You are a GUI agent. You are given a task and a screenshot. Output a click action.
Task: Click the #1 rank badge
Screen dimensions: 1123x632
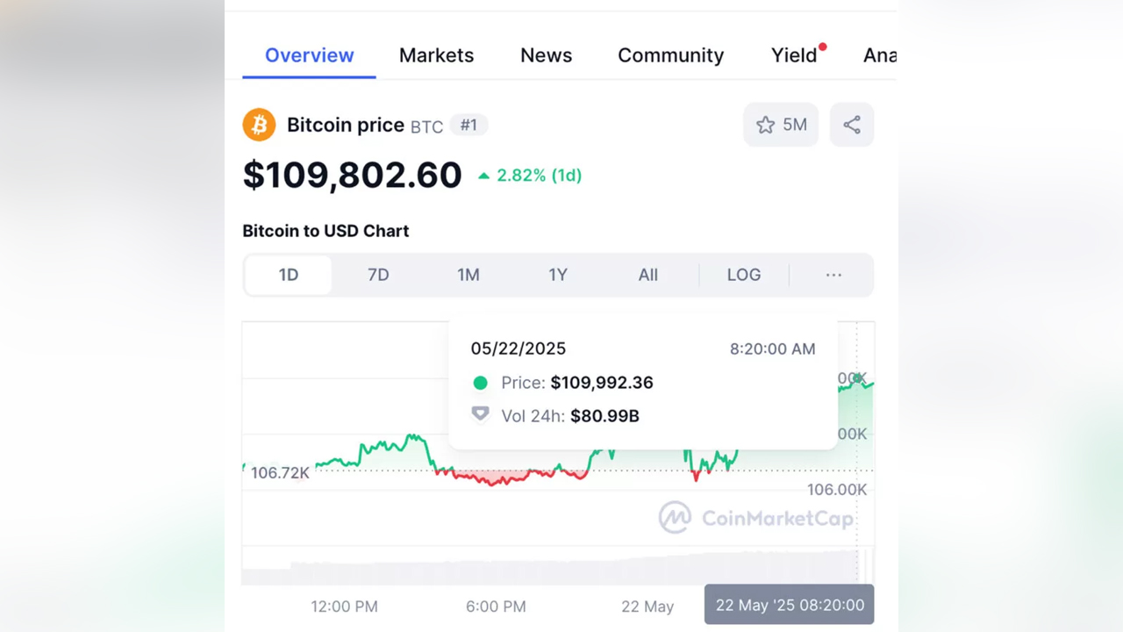tap(469, 125)
